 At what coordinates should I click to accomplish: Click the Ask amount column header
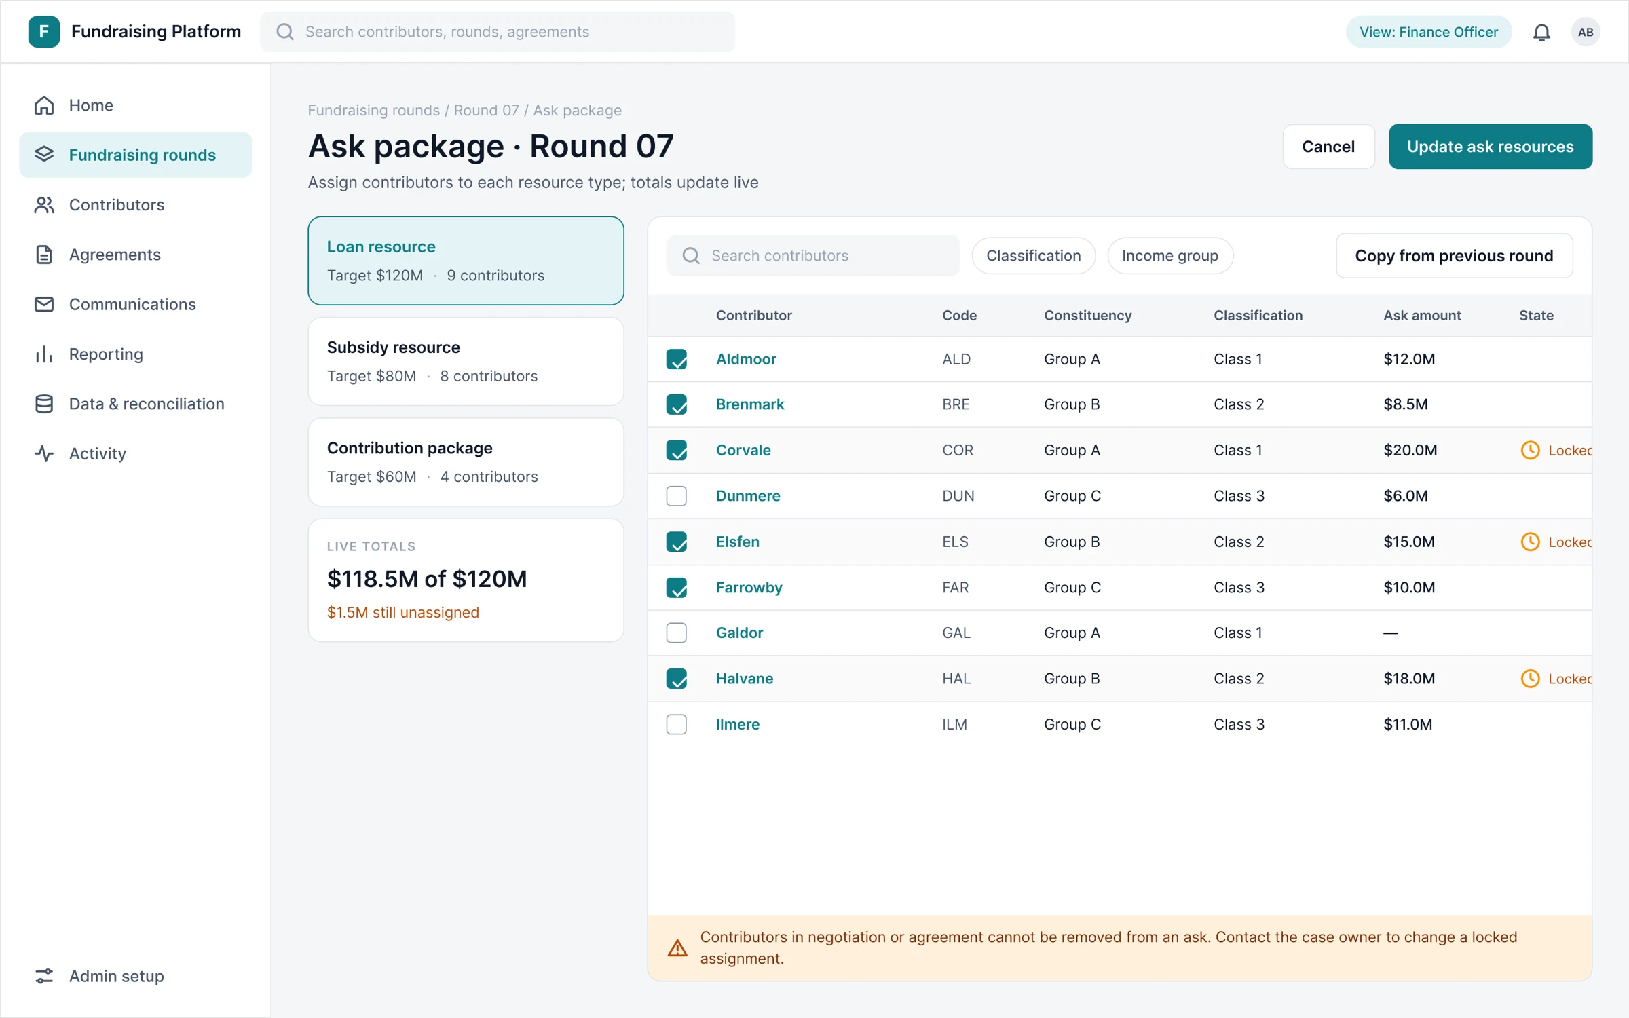(x=1422, y=316)
